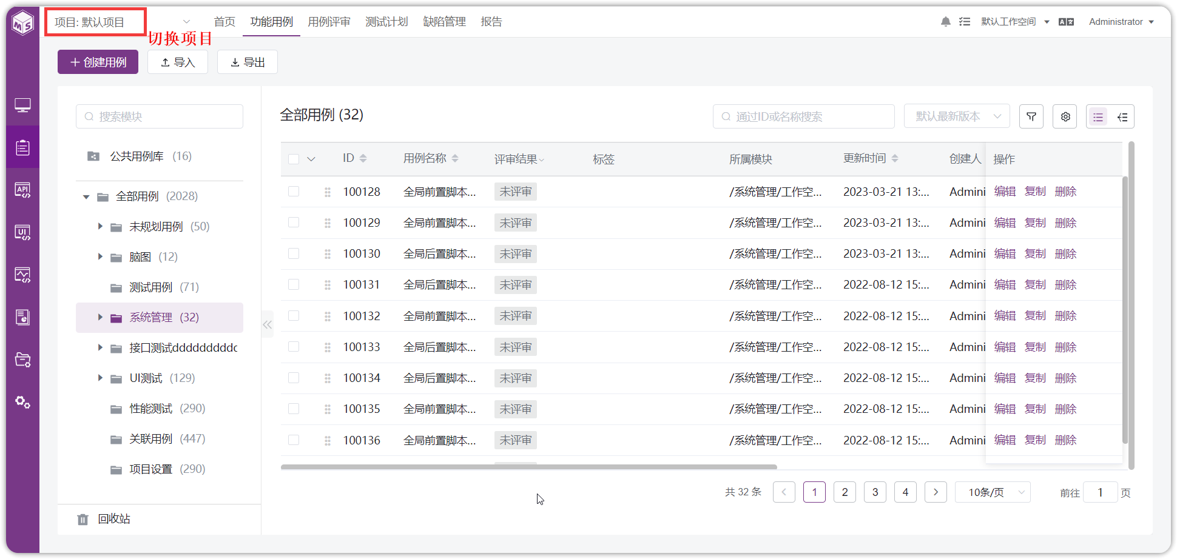This screenshot has height=559, width=1177.
Task: Open UI testing sidebar icon
Action: pyautogui.click(x=22, y=232)
